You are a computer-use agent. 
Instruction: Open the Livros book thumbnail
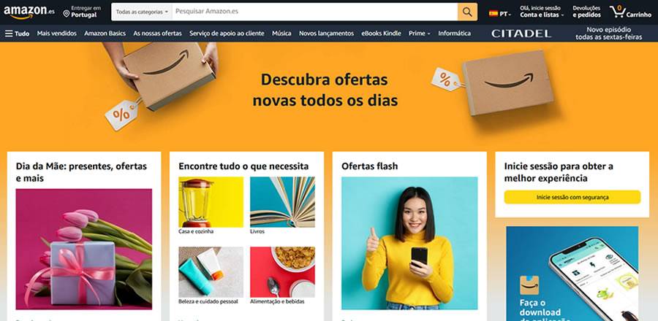[x=282, y=202]
